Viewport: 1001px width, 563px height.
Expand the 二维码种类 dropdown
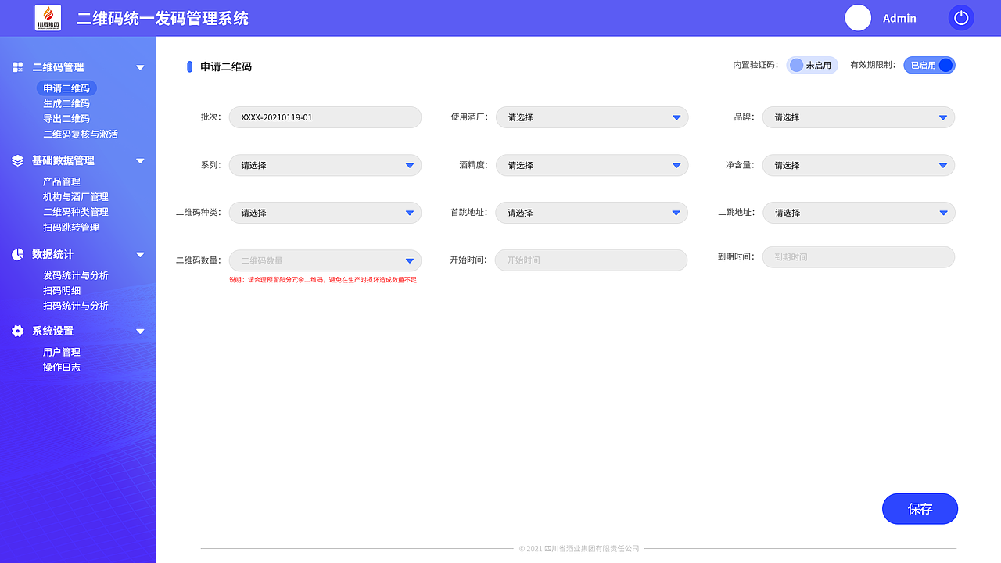point(325,212)
